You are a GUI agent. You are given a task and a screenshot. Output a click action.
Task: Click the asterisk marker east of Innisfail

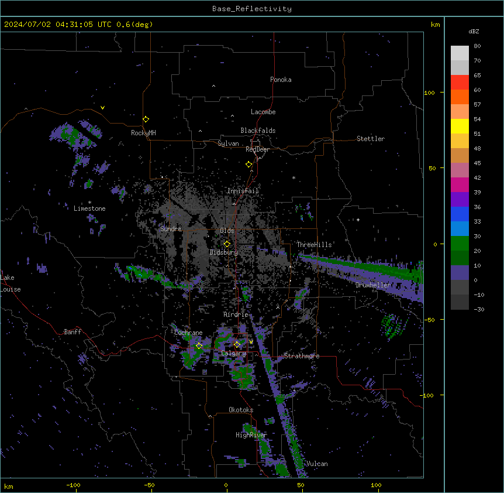pos(294,177)
